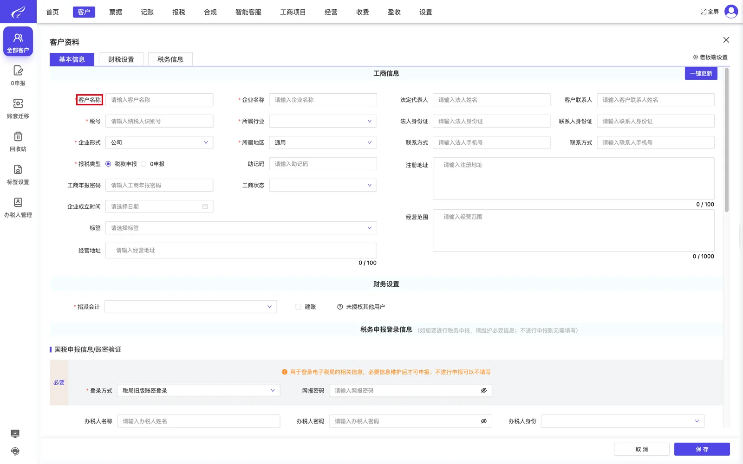Expand the 企业形式 dropdown showing 公司
The image size is (743, 464).
click(x=159, y=142)
